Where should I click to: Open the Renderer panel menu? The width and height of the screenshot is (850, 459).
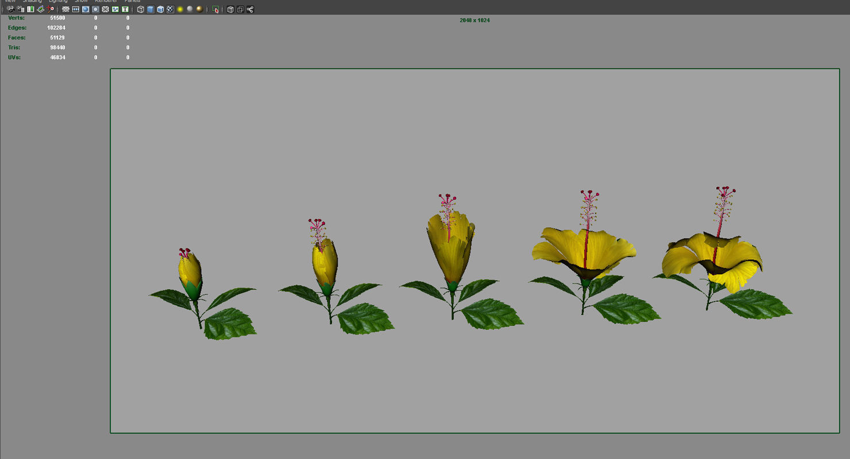[x=106, y=1]
